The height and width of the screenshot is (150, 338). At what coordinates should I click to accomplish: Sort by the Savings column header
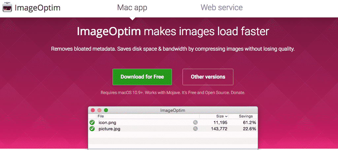tap(246, 116)
